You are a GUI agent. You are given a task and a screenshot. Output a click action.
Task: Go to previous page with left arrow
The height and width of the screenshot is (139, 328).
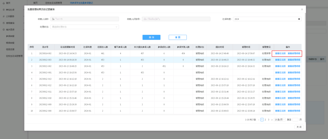click(x=258, y=120)
